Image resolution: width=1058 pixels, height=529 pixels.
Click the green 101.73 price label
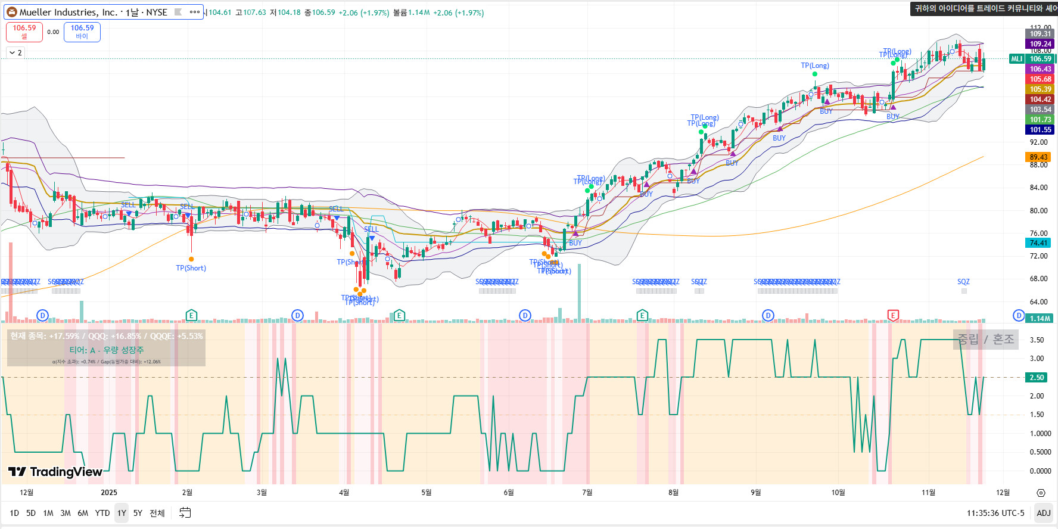tap(1040, 120)
